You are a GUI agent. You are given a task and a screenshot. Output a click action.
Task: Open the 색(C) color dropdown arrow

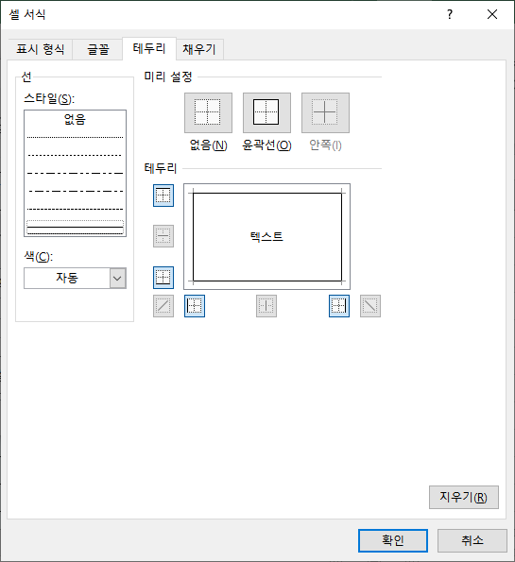(x=117, y=278)
